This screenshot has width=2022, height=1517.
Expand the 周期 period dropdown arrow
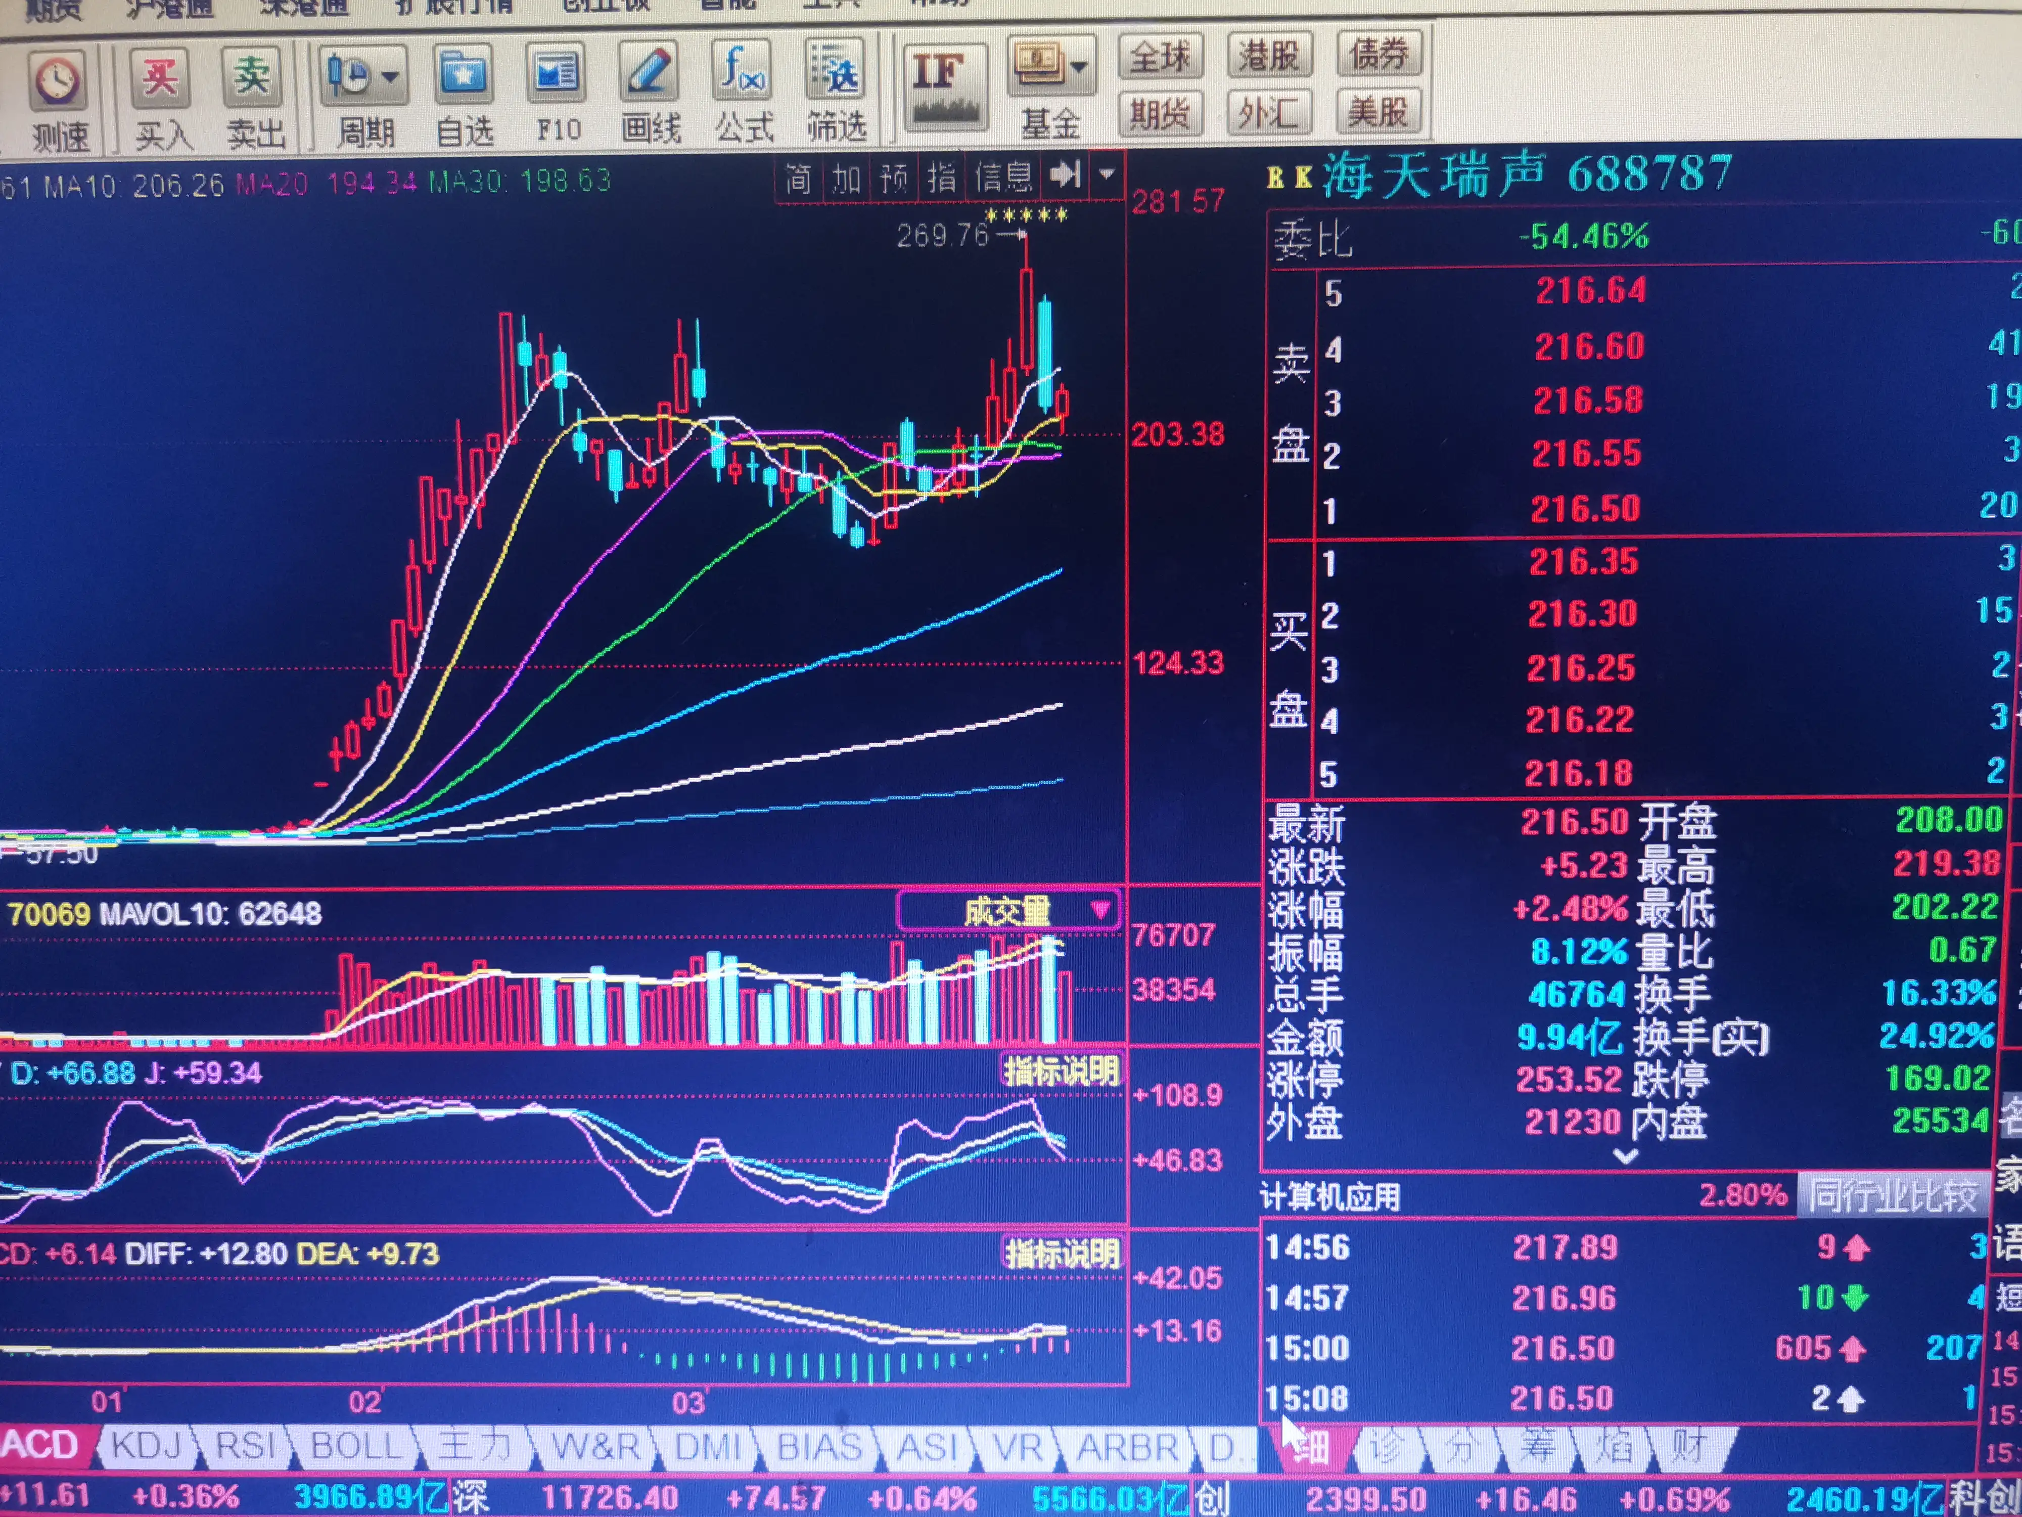point(391,77)
